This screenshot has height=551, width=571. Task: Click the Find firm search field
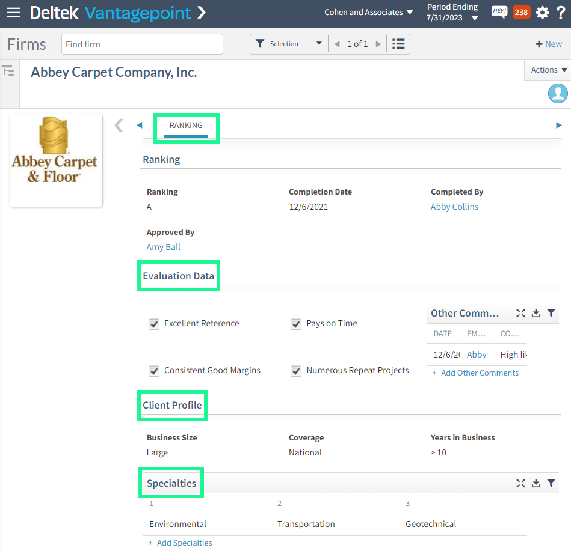(142, 44)
